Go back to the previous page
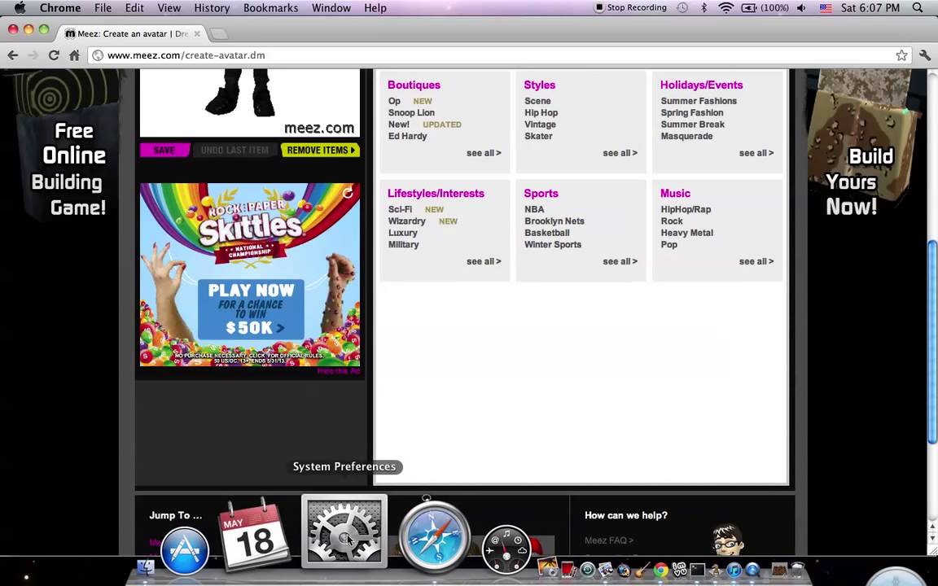The image size is (938, 586). click(x=12, y=55)
